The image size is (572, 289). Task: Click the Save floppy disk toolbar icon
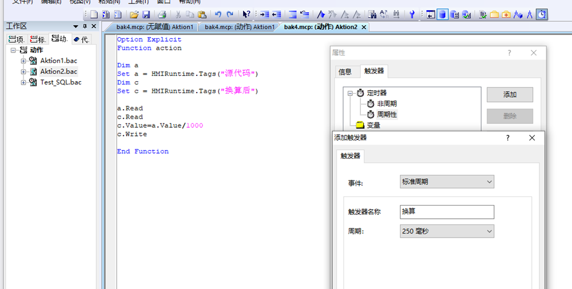[146, 14]
